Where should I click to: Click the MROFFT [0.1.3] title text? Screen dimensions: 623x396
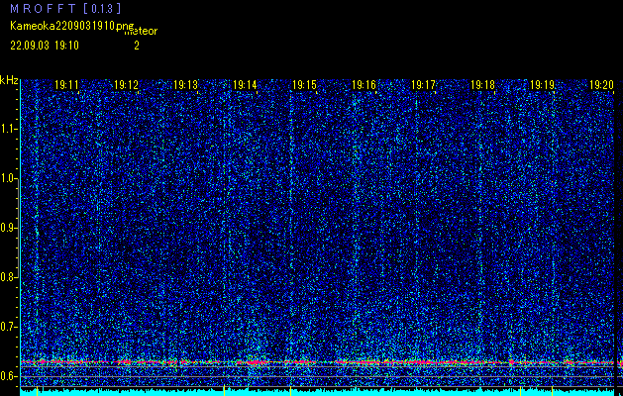(x=65, y=9)
